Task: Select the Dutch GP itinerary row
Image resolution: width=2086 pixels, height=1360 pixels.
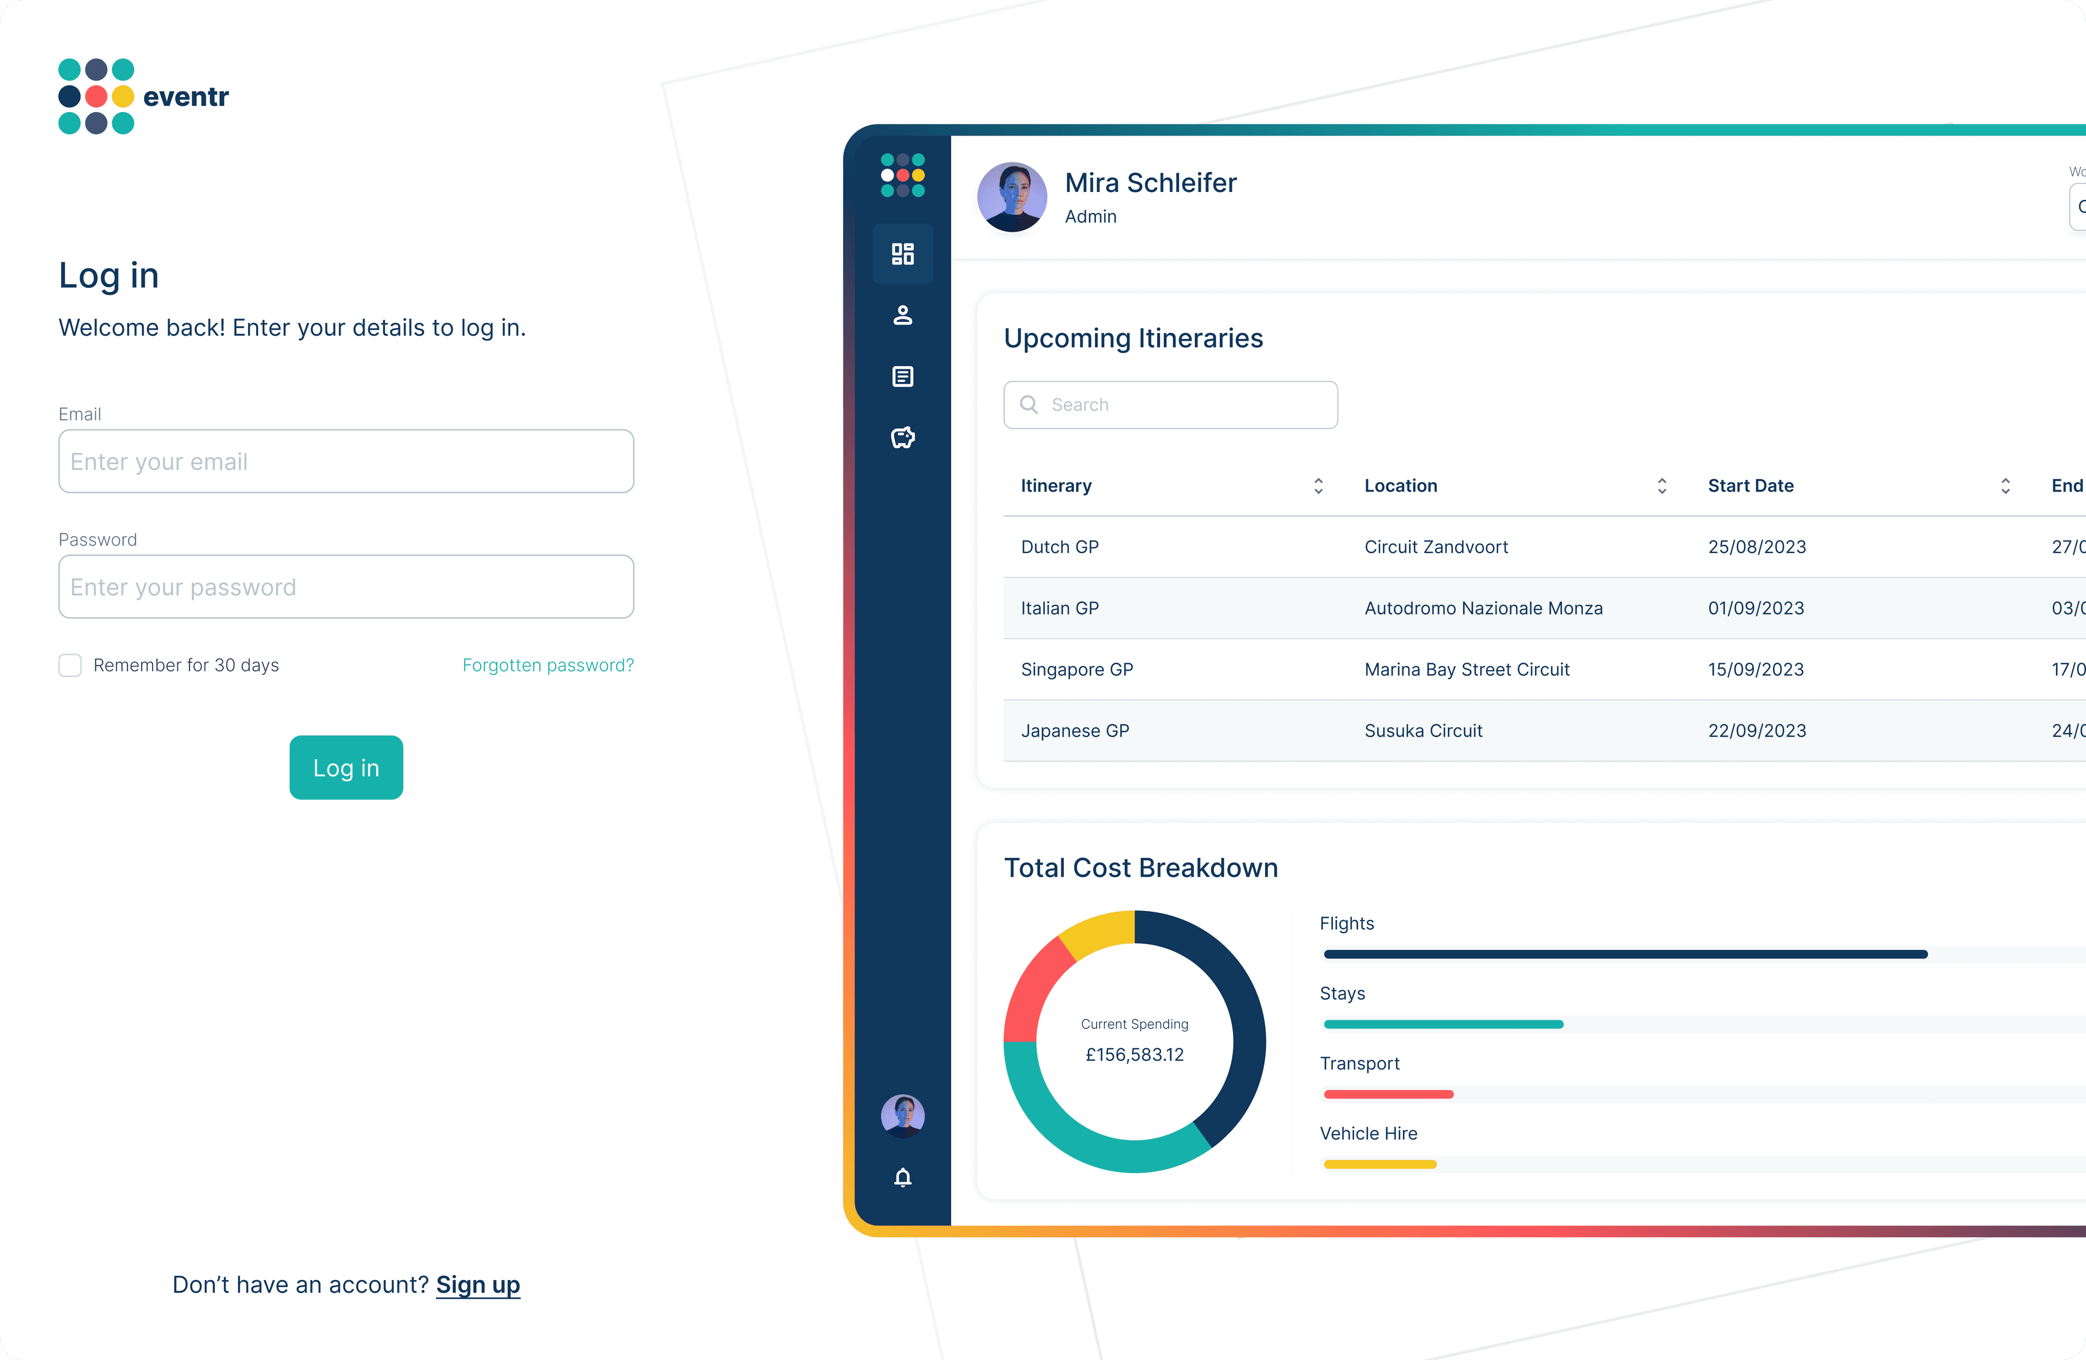Action: 1060,547
